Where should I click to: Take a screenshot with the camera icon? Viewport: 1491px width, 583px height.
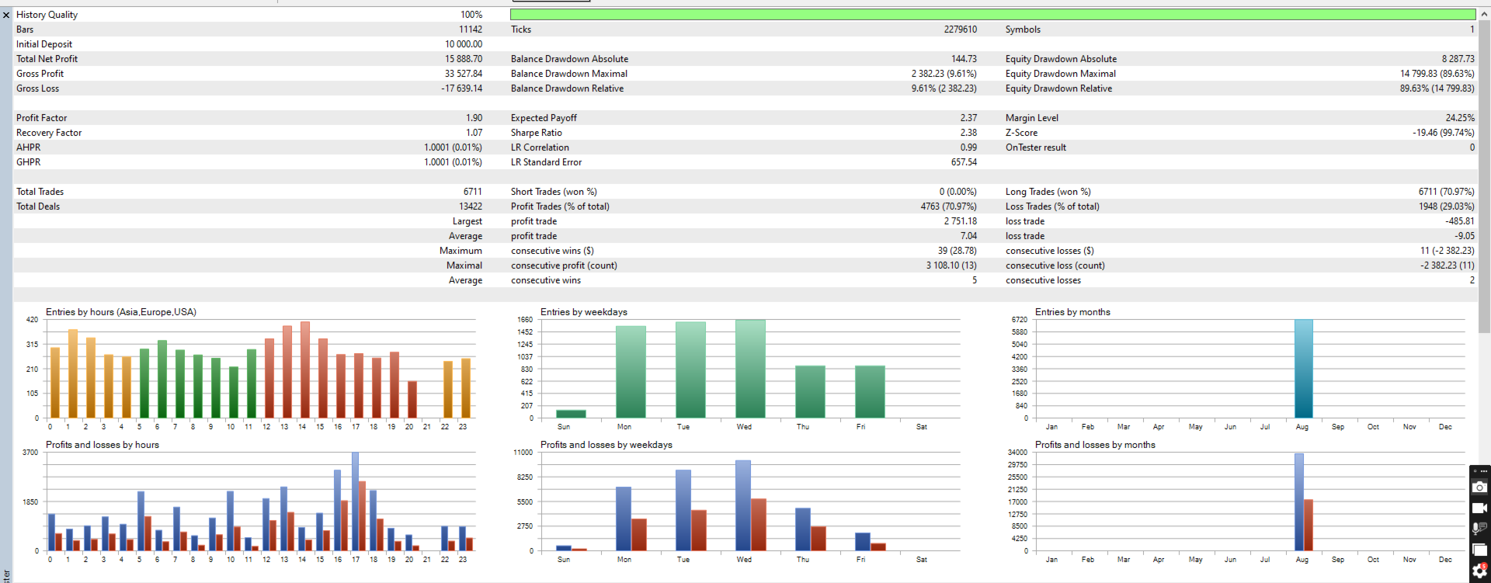pyautogui.click(x=1479, y=488)
